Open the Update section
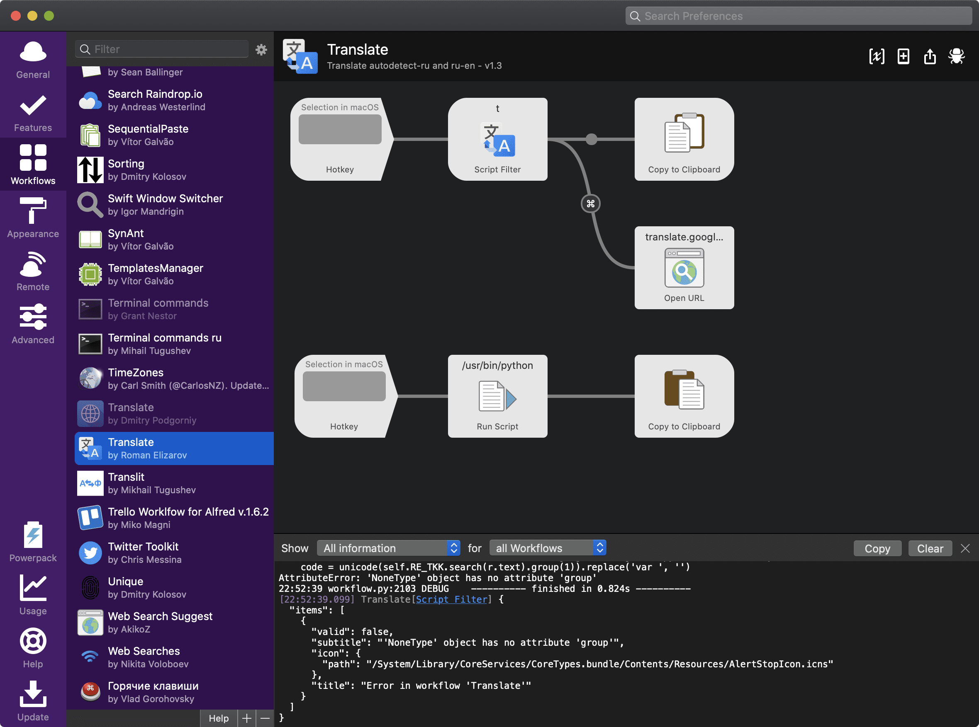Screen dimensions: 979x727 [33, 700]
